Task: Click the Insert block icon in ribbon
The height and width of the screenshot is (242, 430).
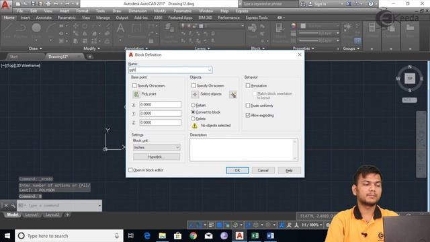Action: pos(252,28)
